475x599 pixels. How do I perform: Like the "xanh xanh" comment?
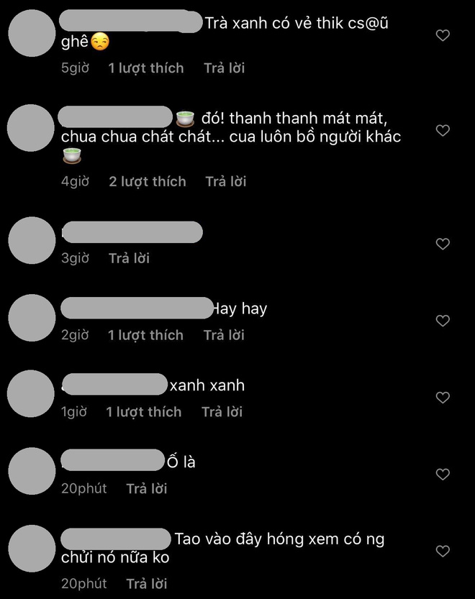coord(443,398)
